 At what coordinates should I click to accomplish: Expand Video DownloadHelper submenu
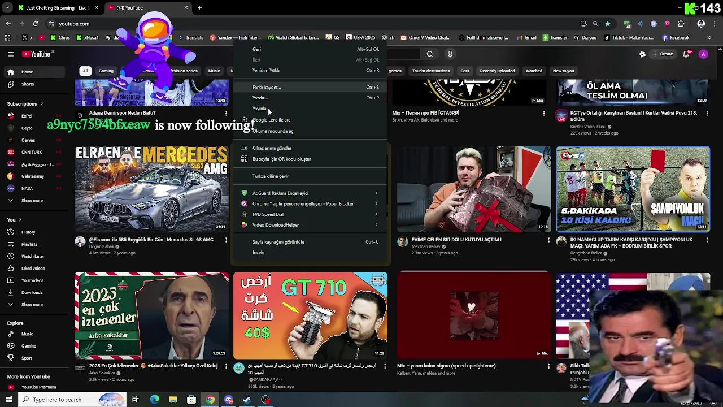(310, 225)
